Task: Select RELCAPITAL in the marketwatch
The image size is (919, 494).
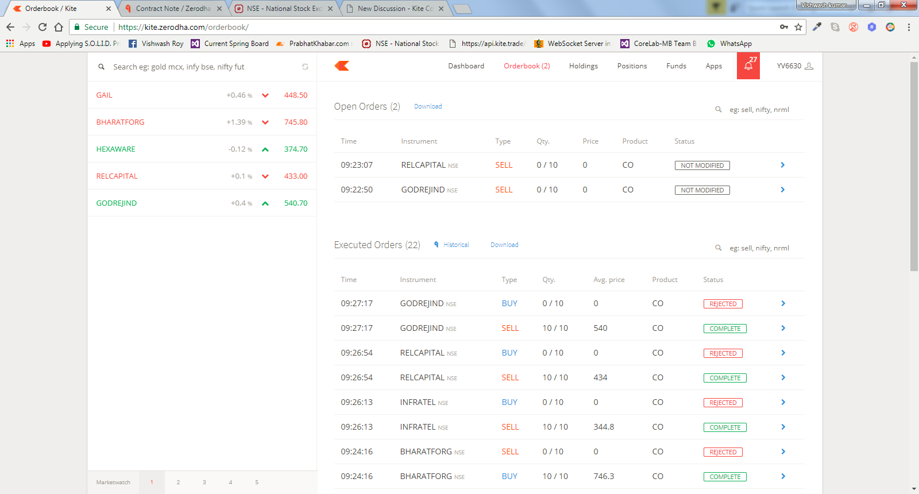Action: tap(202, 176)
